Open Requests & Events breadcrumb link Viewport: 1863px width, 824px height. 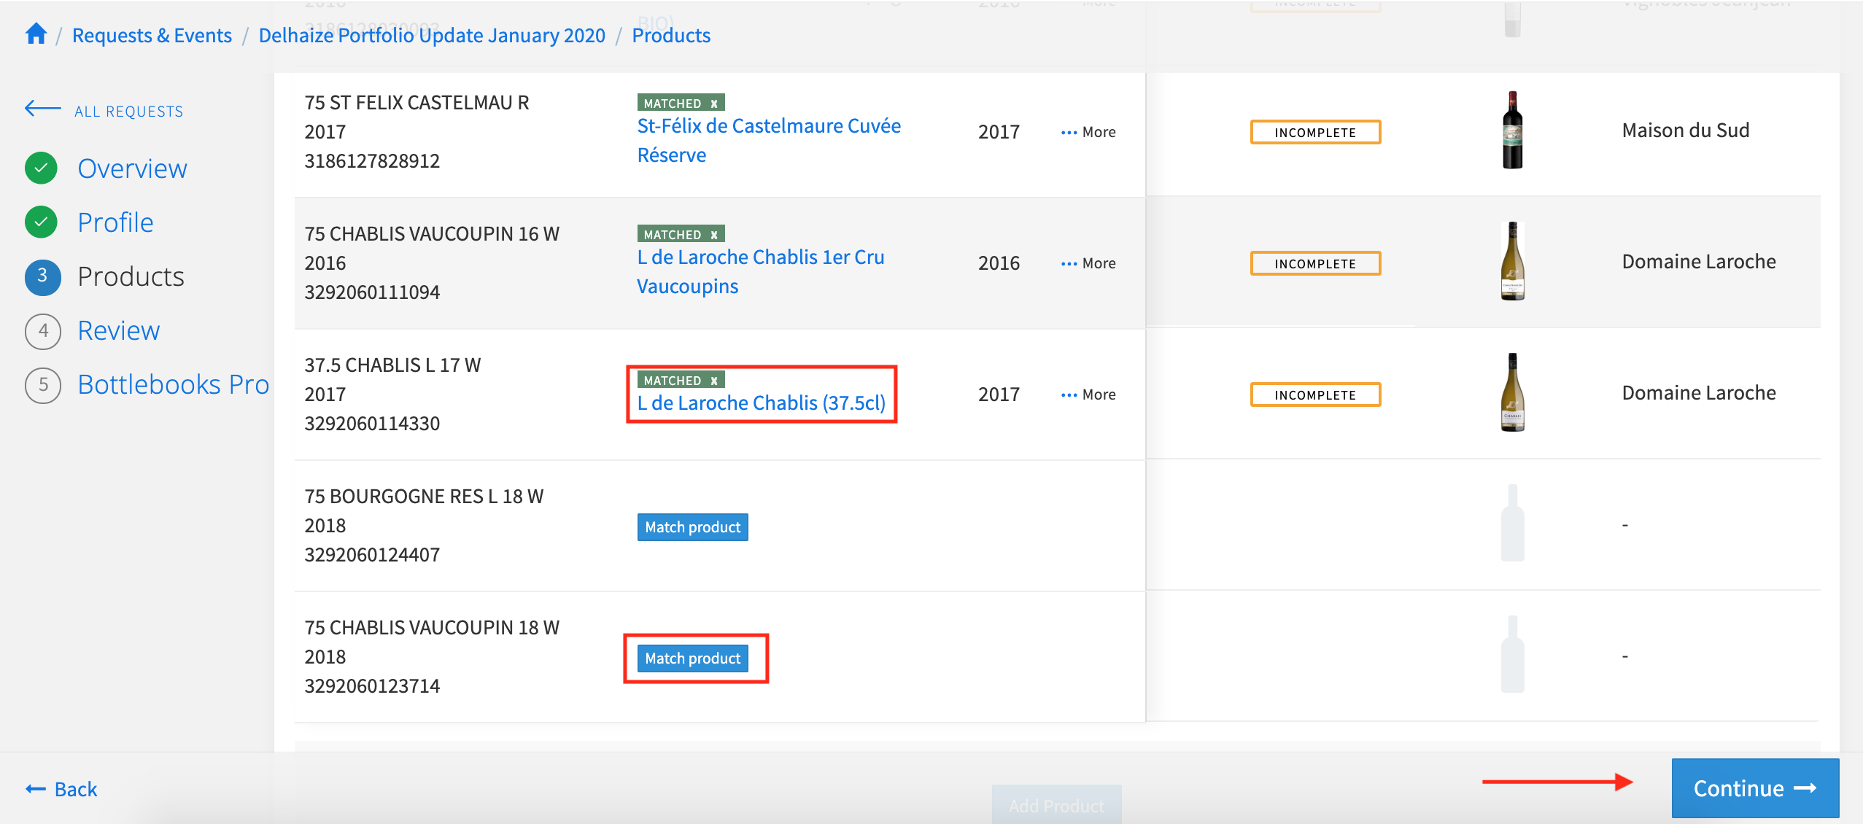[152, 35]
